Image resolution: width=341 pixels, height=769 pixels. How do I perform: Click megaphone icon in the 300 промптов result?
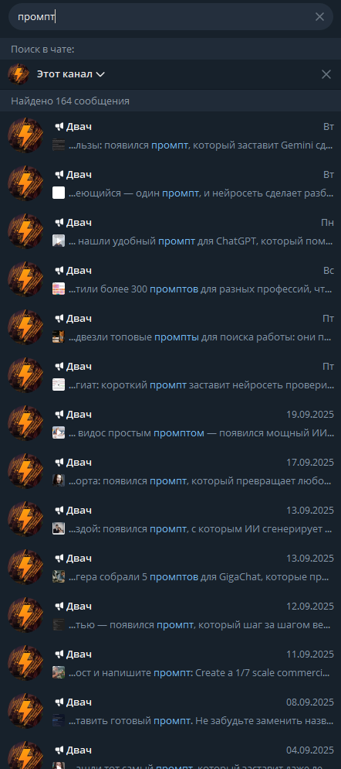coord(59,271)
